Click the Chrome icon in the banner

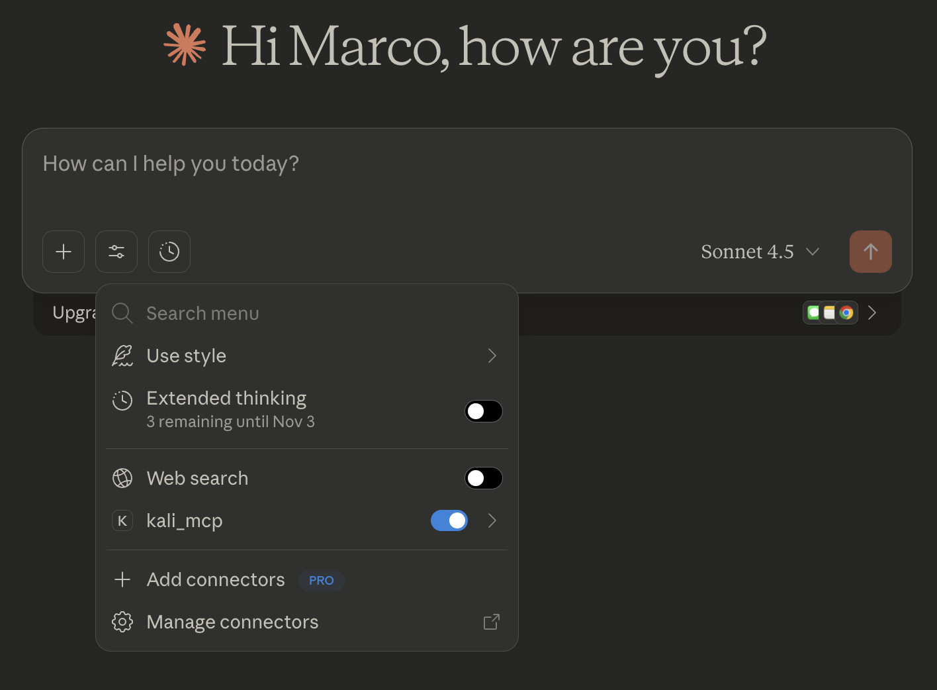[x=846, y=313]
